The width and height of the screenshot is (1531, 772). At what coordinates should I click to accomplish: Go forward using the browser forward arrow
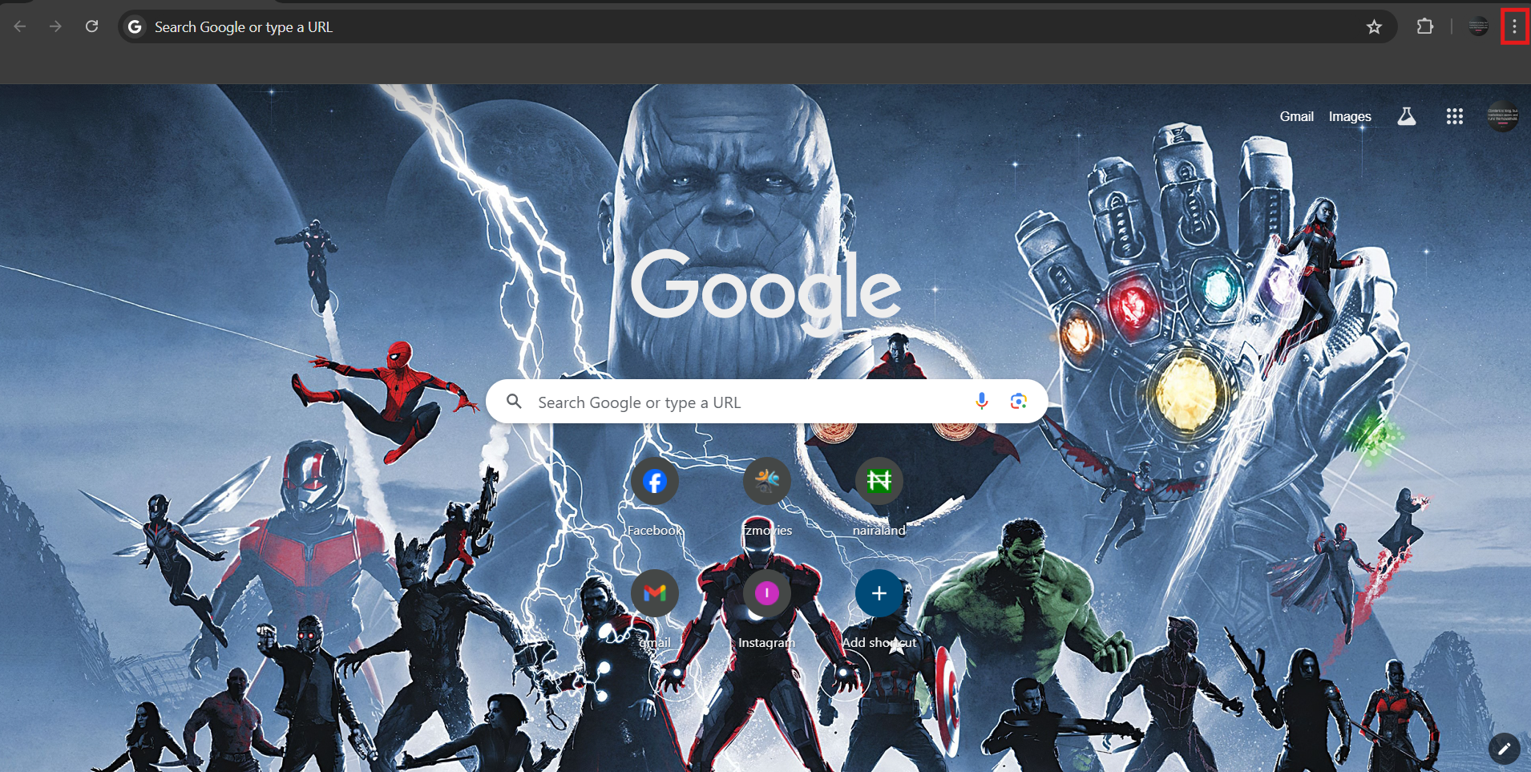(x=55, y=26)
